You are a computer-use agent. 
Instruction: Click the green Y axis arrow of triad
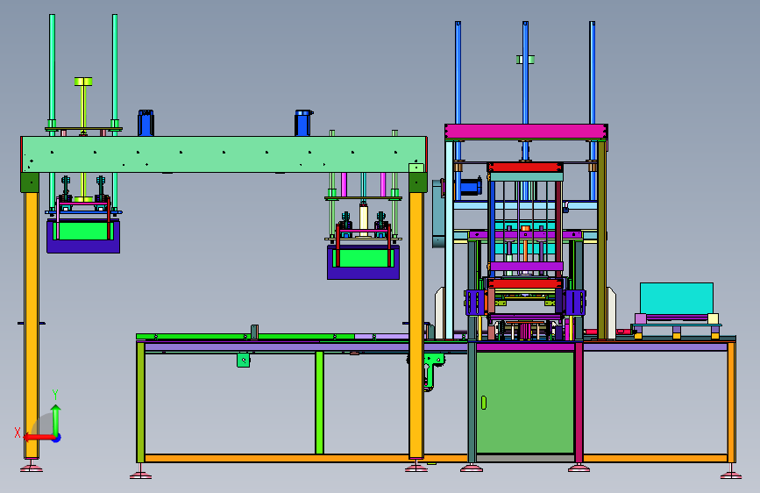[x=56, y=418]
